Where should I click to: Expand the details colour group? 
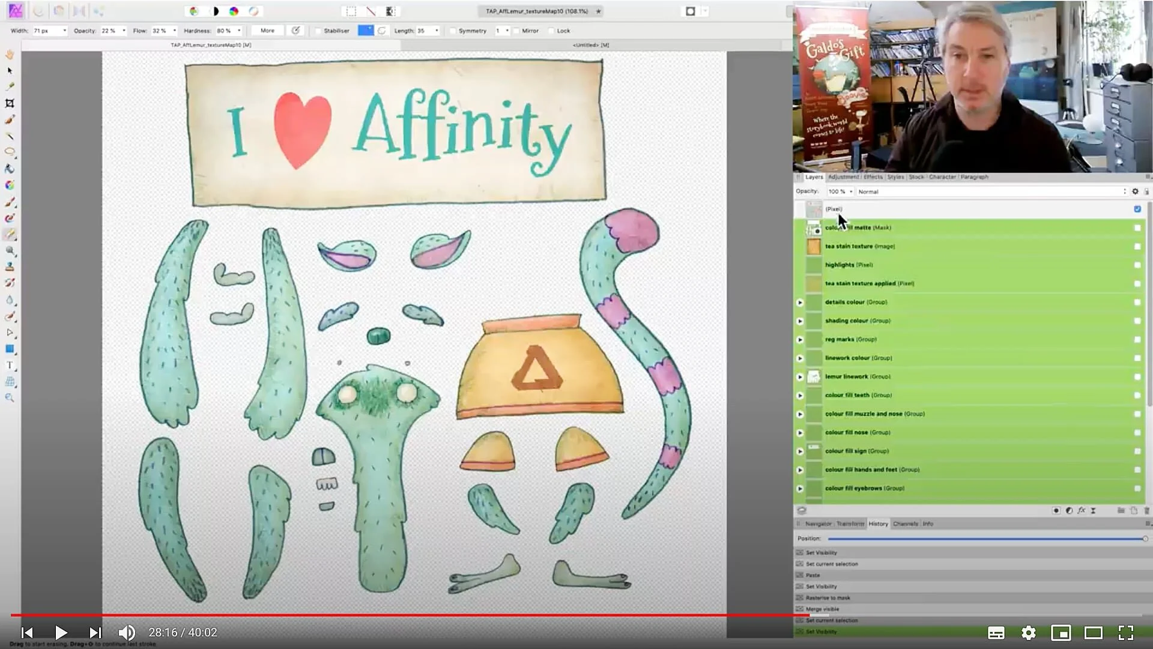coord(800,303)
